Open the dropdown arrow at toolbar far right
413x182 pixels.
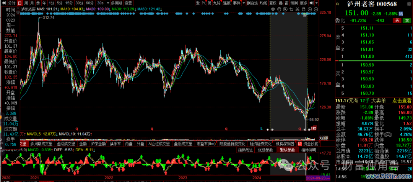pyautogui.click(x=316, y=3)
